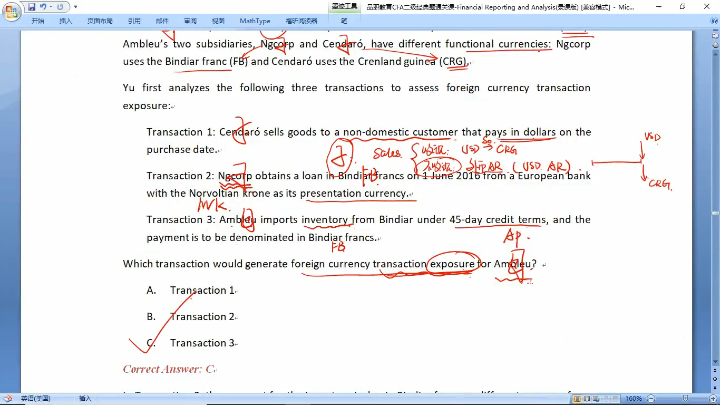The width and height of the screenshot is (720, 405).
Task: Redo the last action
Action: point(60,7)
